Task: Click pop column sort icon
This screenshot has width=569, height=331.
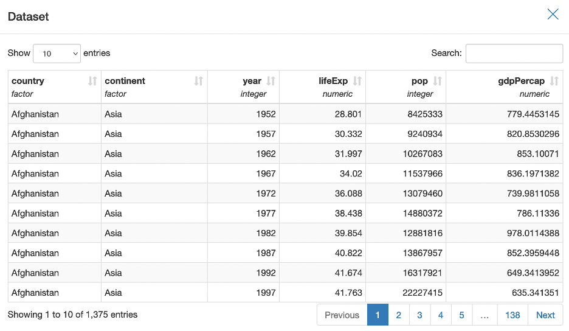Action: (438, 81)
